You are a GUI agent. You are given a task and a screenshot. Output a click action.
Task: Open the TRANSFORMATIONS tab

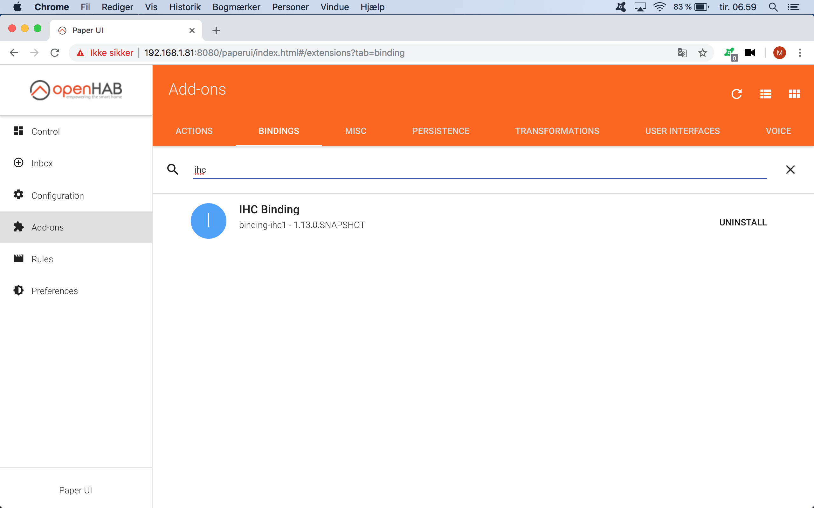[557, 131]
